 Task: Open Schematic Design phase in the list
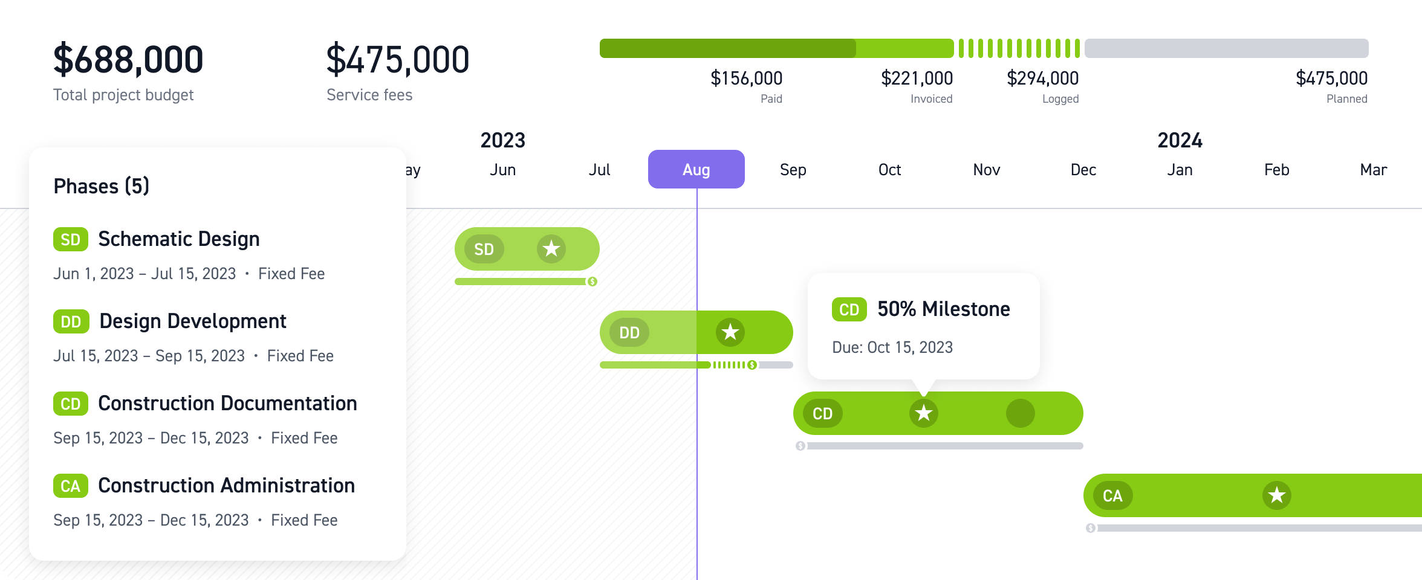tap(178, 239)
